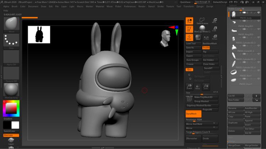Toggle the Alternate color button
Image resolution: width=266 pixels, height=149 pixels.
11,135
